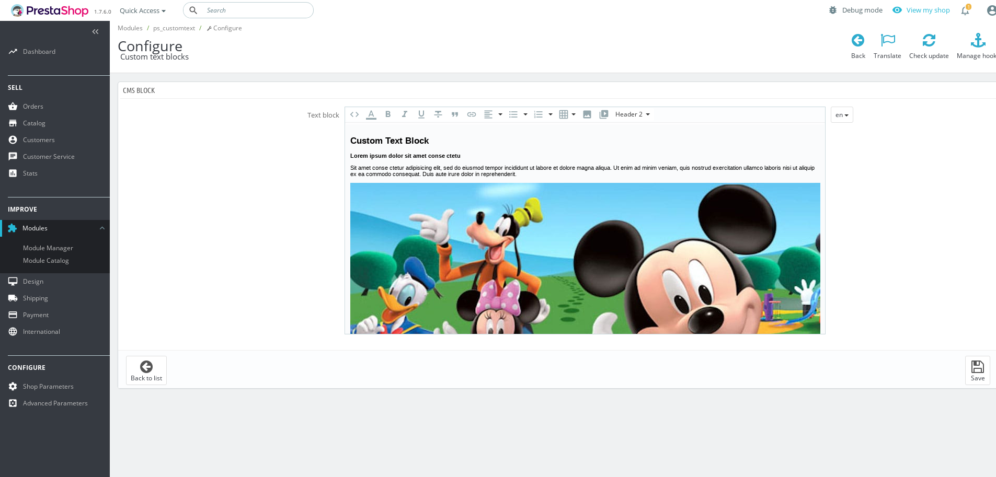This screenshot has height=477, width=996.
Task: Save the custom text block
Action: pyautogui.click(x=978, y=370)
